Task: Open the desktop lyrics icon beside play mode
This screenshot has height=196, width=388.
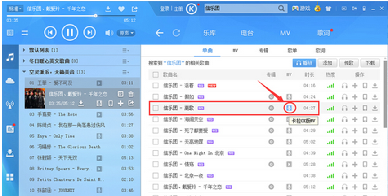Action: [x=10, y=33]
